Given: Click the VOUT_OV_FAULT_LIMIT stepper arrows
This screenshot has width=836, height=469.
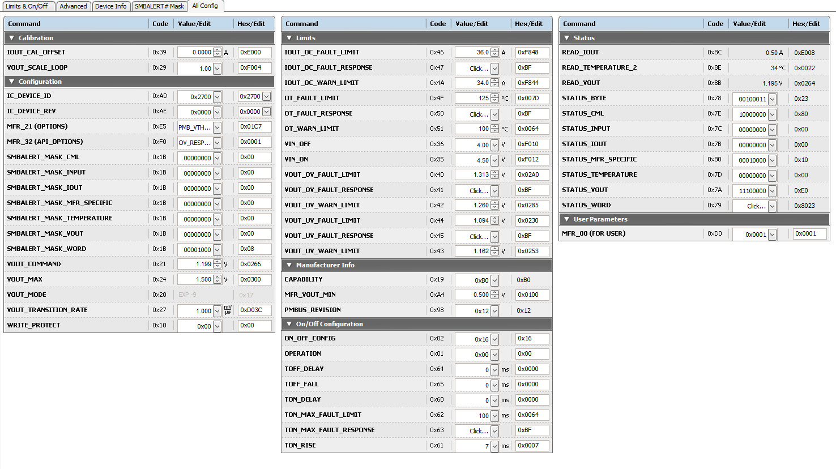Looking at the screenshot, I should 494,174.
